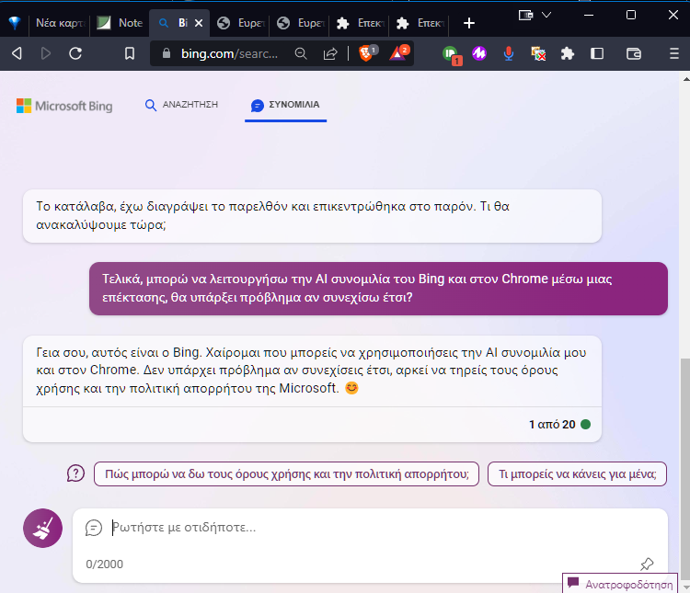The height and width of the screenshot is (593, 690).
Task: Switch to the Note tab
Action: [120, 23]
